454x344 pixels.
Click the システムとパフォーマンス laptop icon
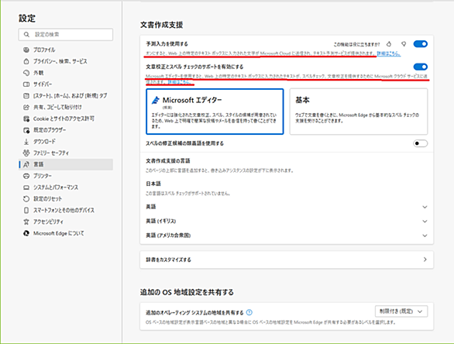coord(26,187)
